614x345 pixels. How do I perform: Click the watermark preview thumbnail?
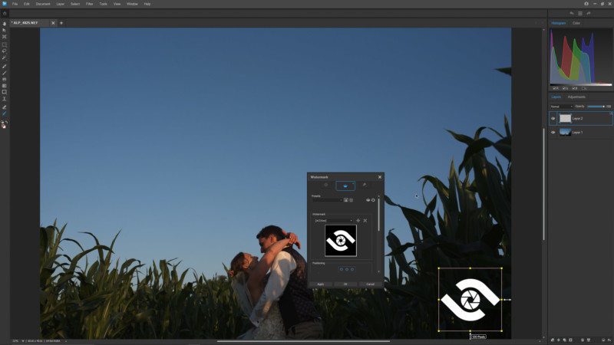tap(341, 241)
